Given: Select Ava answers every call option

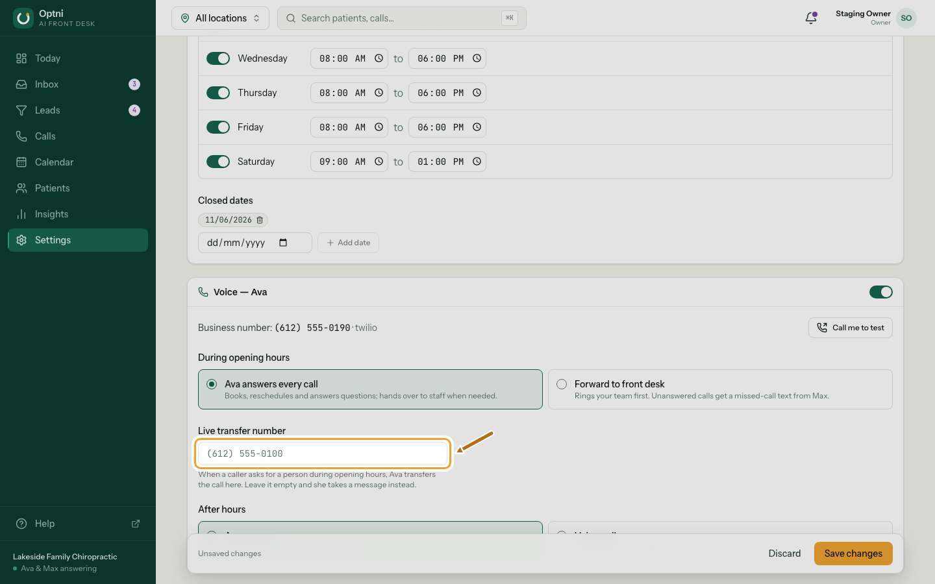Looking at the screenshot, I should tap(370, 389).
